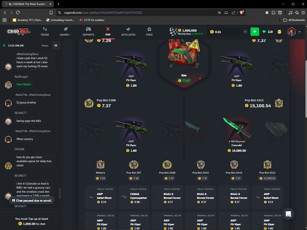Open the Affiliates tab
This screenshot has height=230, width=307.
point(128,31)
